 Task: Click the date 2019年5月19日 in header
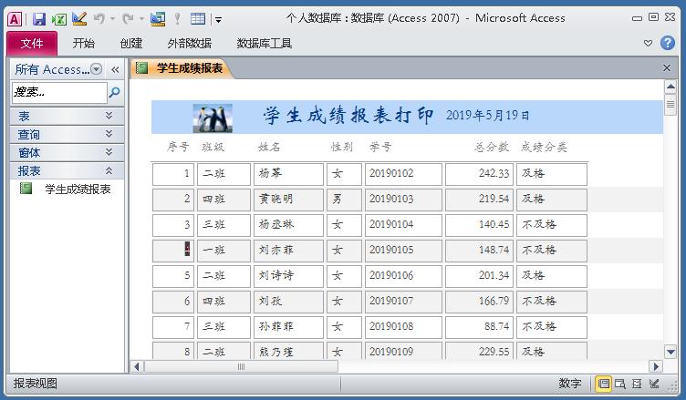click(487, 116)
